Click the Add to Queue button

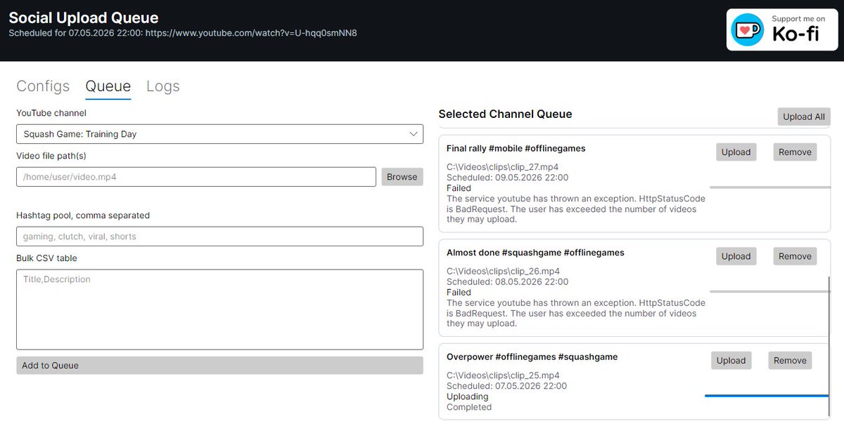coord(219,366)
